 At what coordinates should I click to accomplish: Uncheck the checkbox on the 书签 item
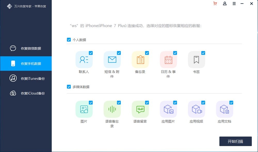click(203, 53)
